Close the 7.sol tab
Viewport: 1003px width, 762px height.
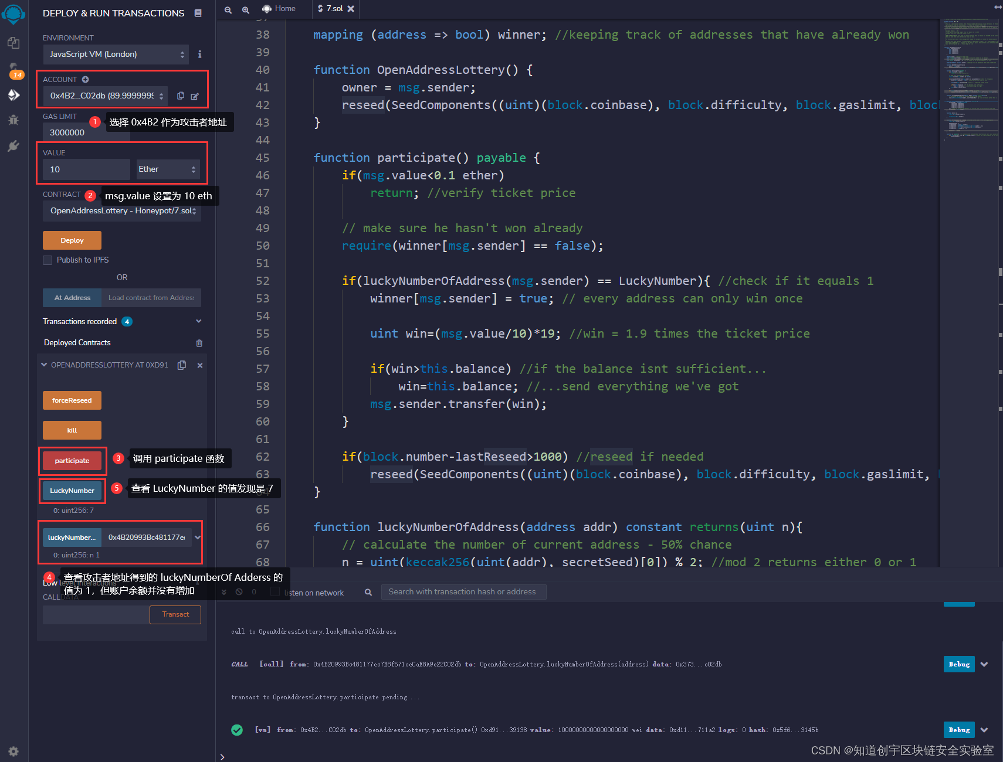point(351,9)
